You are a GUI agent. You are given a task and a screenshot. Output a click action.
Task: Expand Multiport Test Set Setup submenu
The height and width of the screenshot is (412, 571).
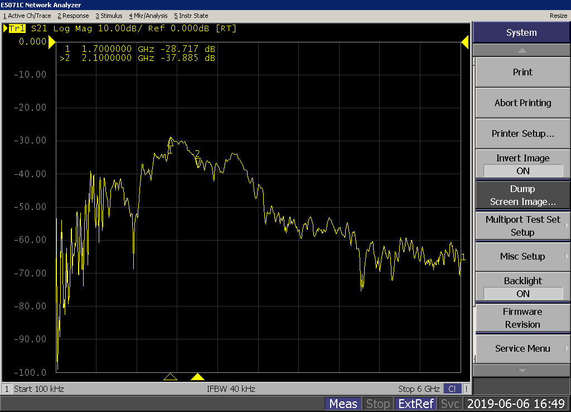pyautogui.click(x=522, y=226)
